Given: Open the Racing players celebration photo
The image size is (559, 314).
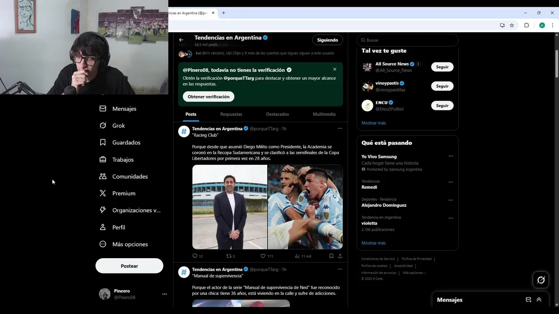Looking at the screenshot, I should pyautogui.click(x=305, y=207).
